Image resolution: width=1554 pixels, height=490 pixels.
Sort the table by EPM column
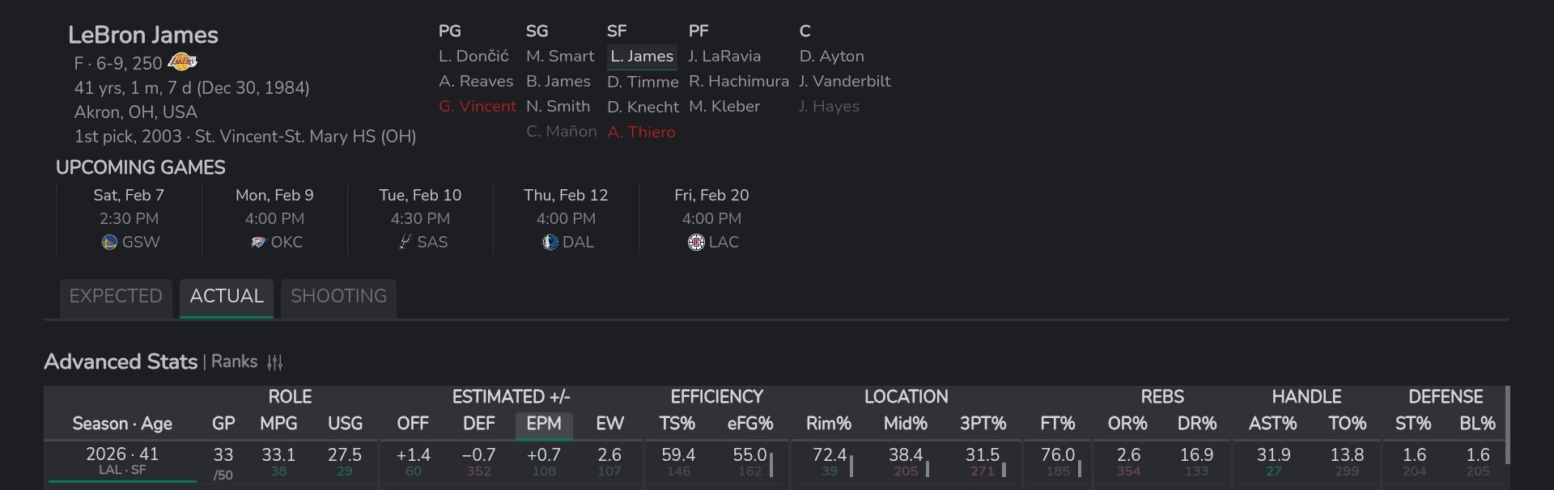(x=544, y=424)
